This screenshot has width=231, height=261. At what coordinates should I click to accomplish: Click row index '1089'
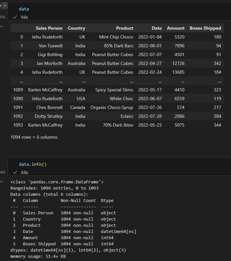(x=18, y=90)
